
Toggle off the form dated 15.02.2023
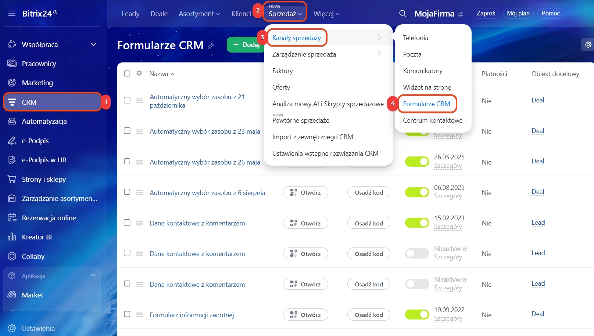(417, 223)
